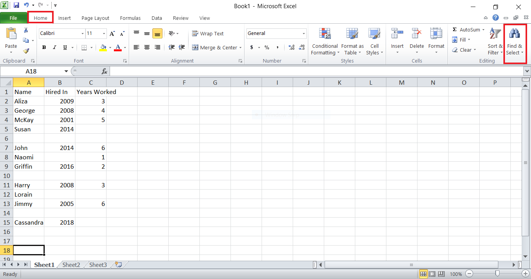Switch to Sheet2
This screenshot has width=531, height=279.
(x=71, y=265)
